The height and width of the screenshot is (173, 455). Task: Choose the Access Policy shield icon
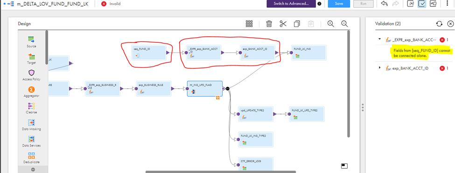coord(31,73)
